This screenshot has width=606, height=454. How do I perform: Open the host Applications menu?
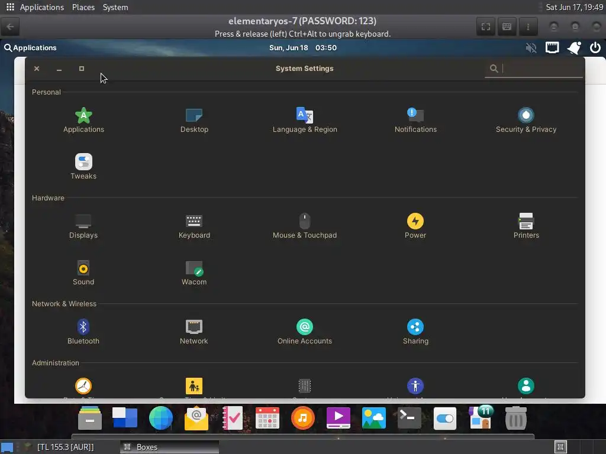point(42,7)
